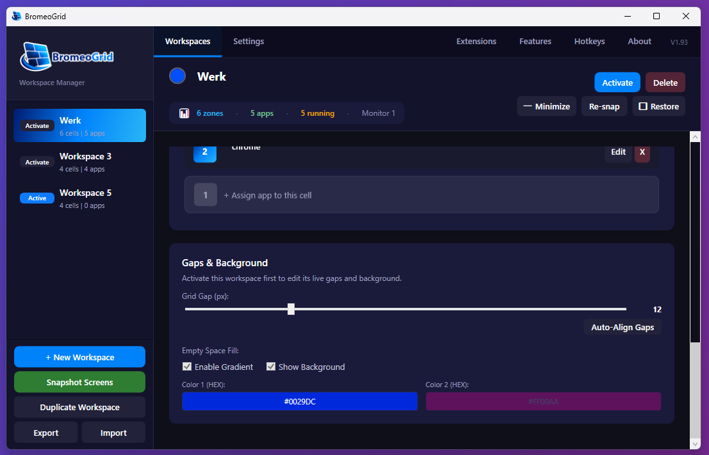
Task: Toggle the Enable Gradient checkbox
Action: click(x=187, y=367)
